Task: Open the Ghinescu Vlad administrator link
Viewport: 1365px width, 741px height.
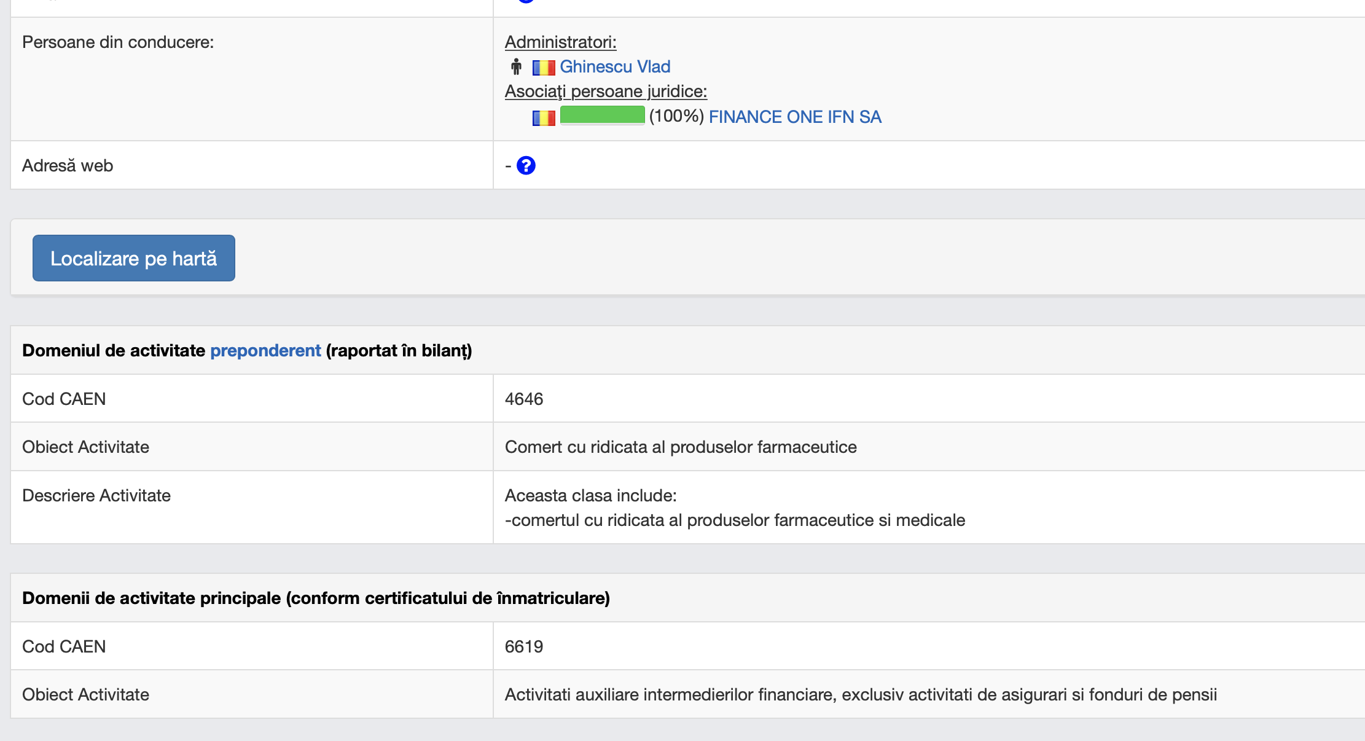Action: point(614,66)
